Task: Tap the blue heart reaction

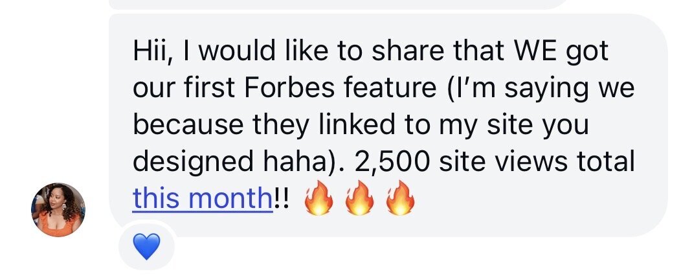Action: pyautogui.click(x=146, y=247)
